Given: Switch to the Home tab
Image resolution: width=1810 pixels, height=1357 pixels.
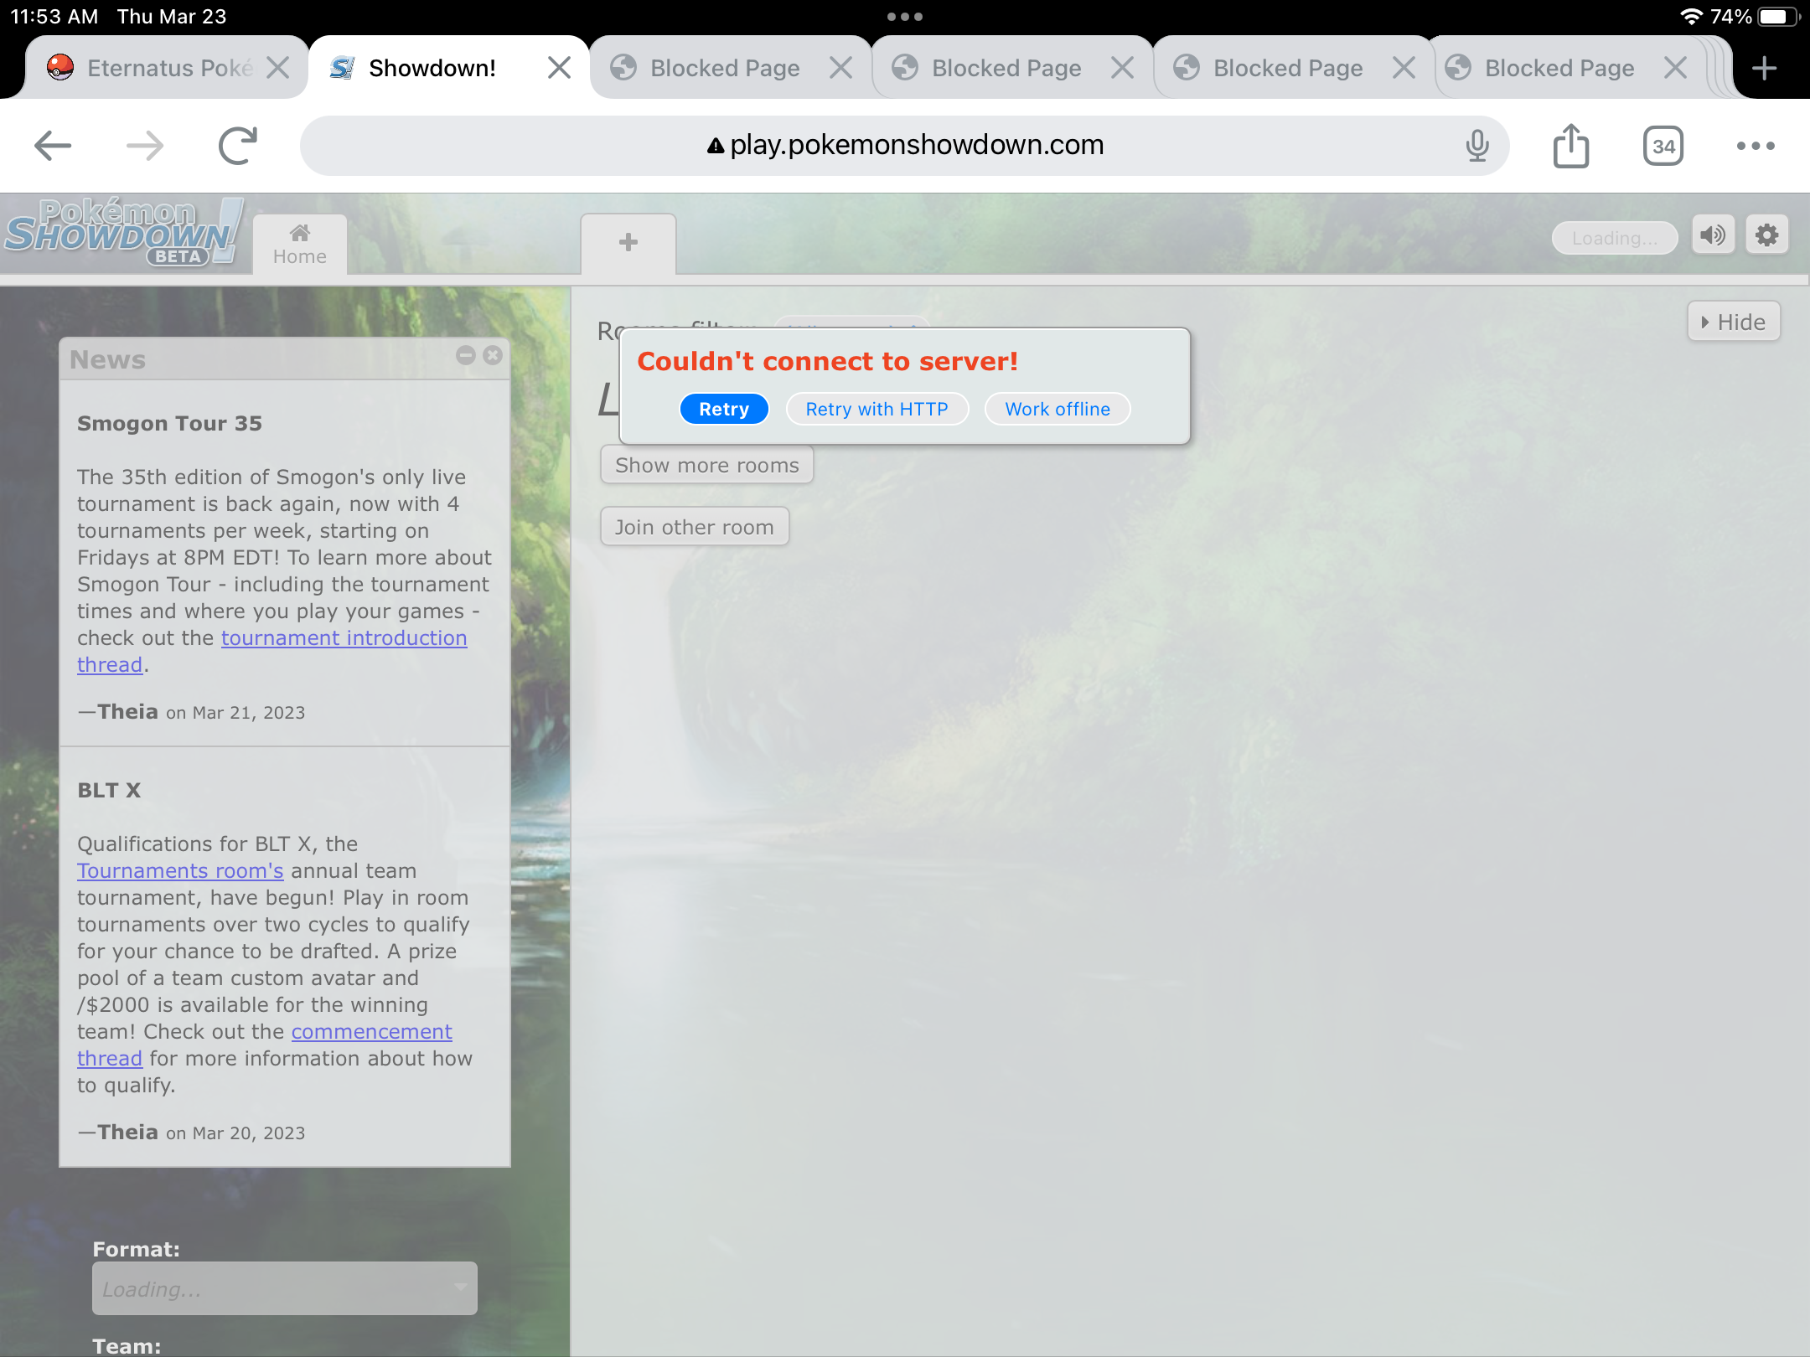Looking at the screenshot, I should pos(300,245).
